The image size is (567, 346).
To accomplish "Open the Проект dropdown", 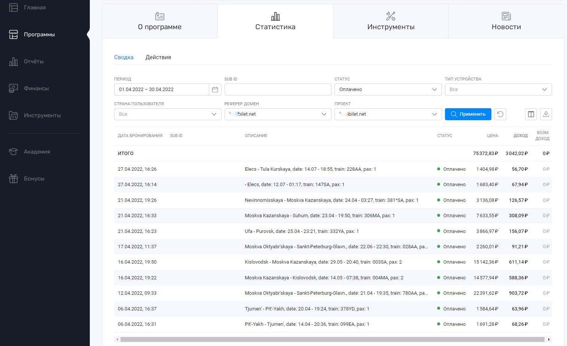I will click(x=388, y=114).
